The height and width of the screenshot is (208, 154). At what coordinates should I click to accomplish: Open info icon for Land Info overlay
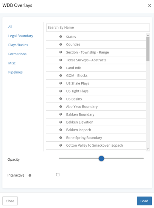coord(61,68)
